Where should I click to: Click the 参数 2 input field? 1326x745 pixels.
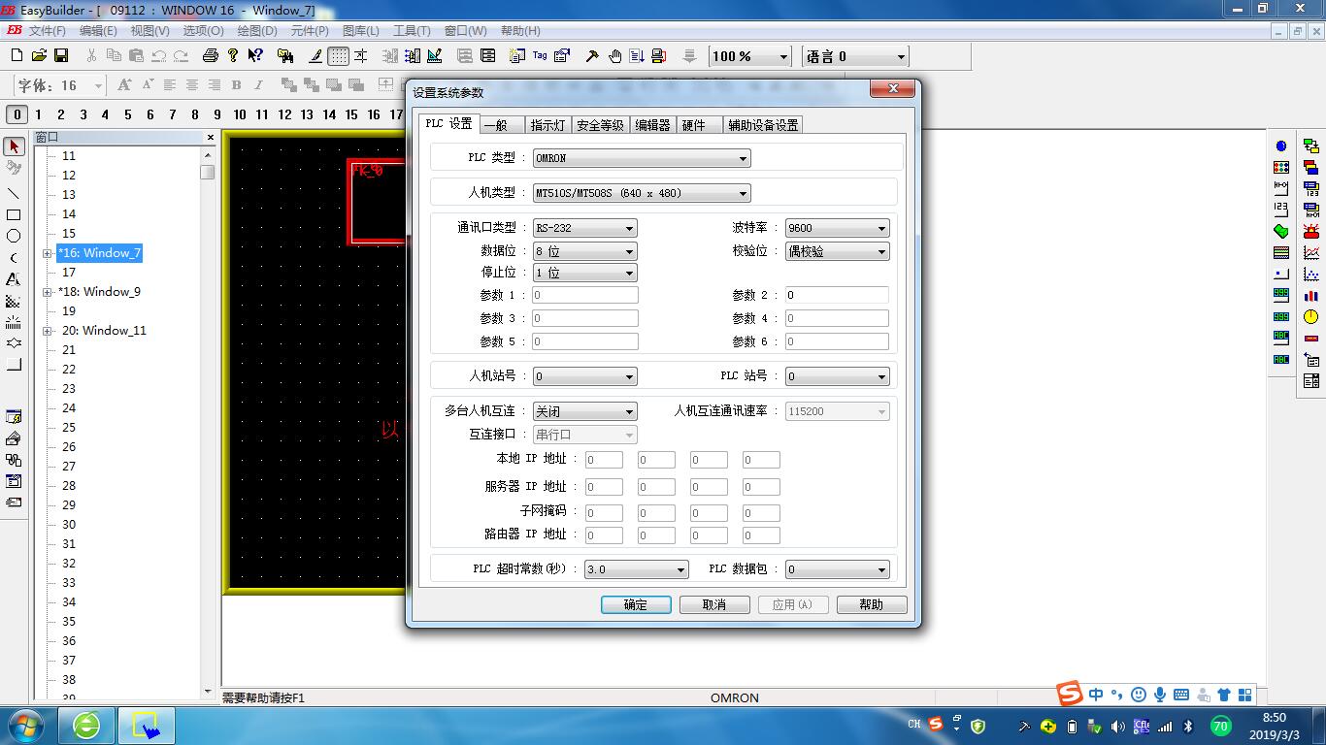(836, 295)
